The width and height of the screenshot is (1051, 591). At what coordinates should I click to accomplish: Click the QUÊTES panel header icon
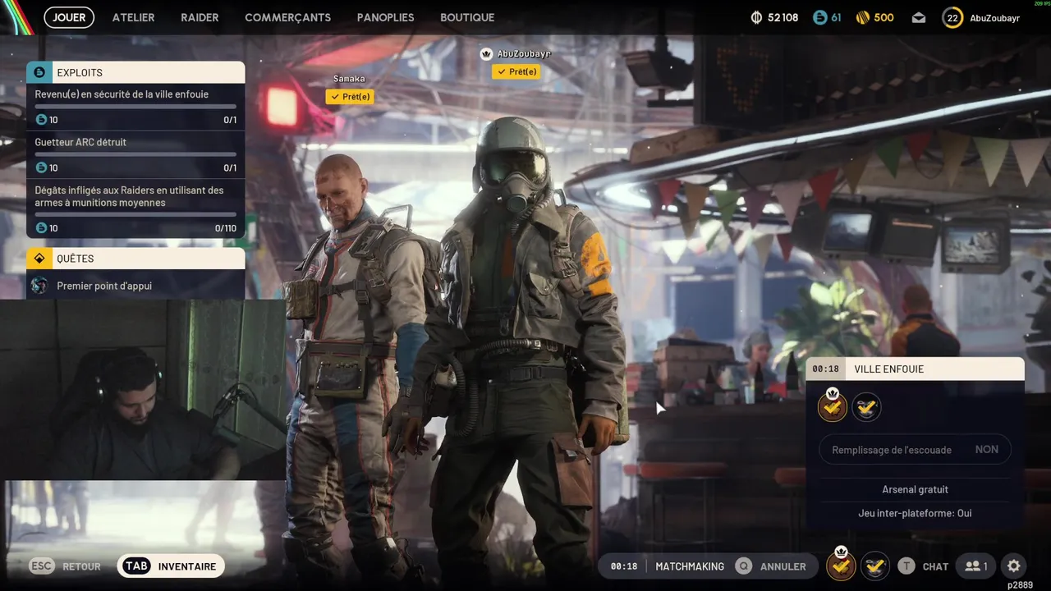point(39,259)
